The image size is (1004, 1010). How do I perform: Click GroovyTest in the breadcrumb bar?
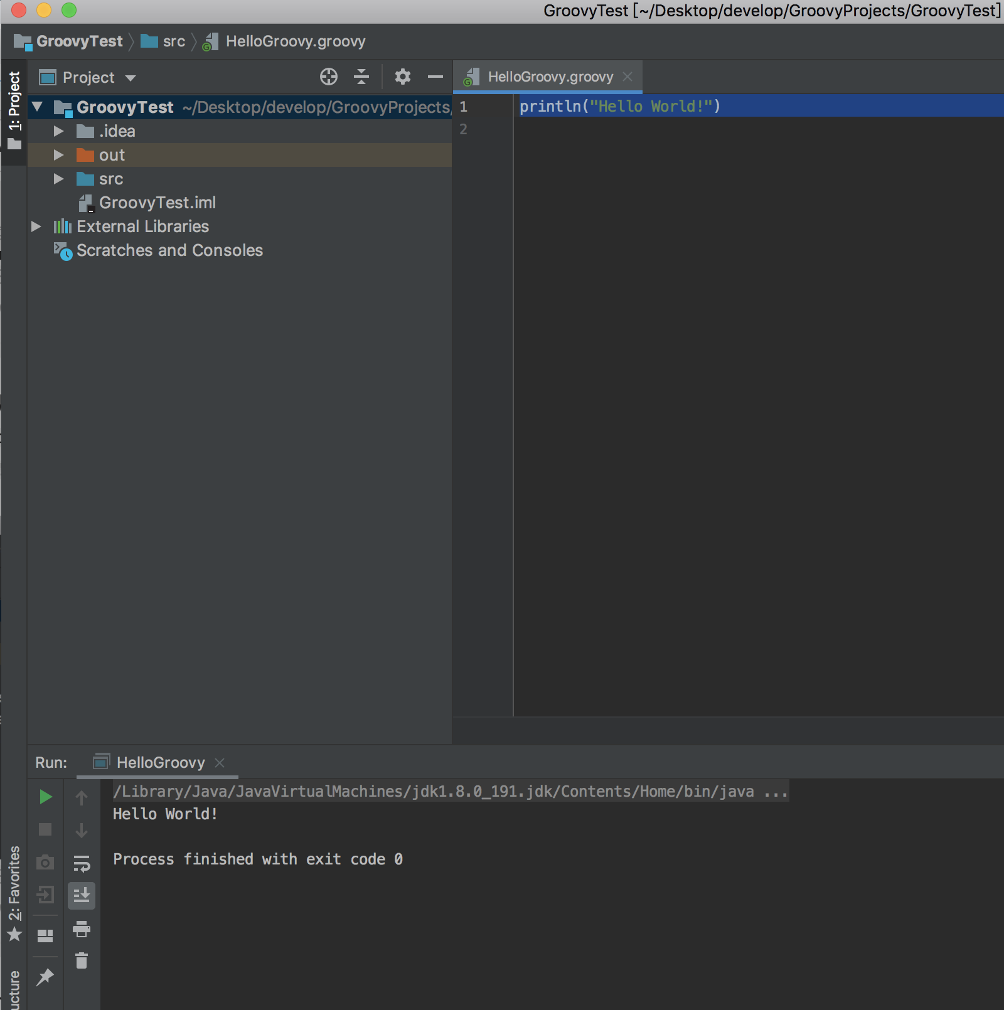coord(80,41)
